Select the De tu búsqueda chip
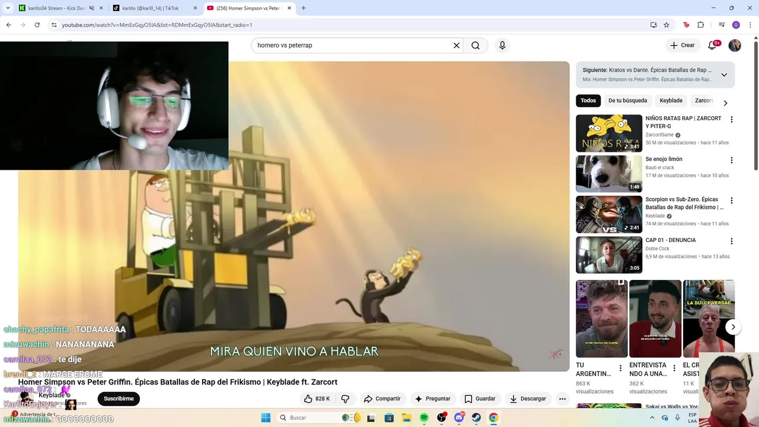 pos(627,100)
